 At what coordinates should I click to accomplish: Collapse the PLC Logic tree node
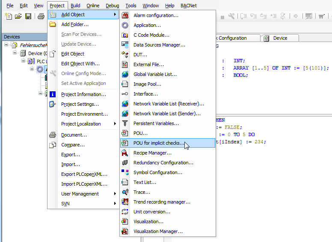tap(24, 61)
